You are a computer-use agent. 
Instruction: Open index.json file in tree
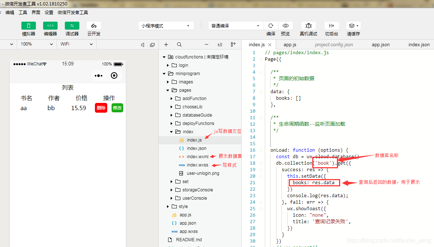coord(200,148)
